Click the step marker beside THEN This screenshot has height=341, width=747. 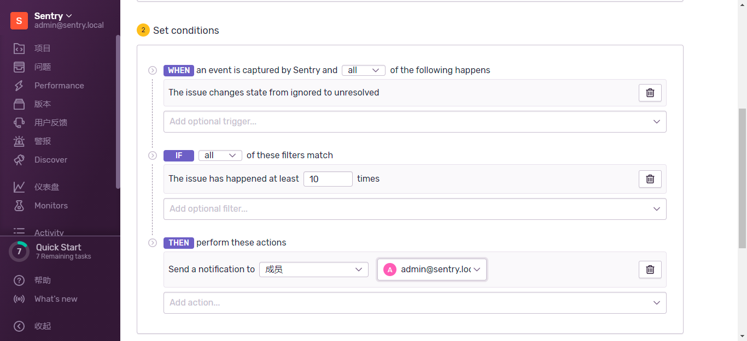click(153, 243)
